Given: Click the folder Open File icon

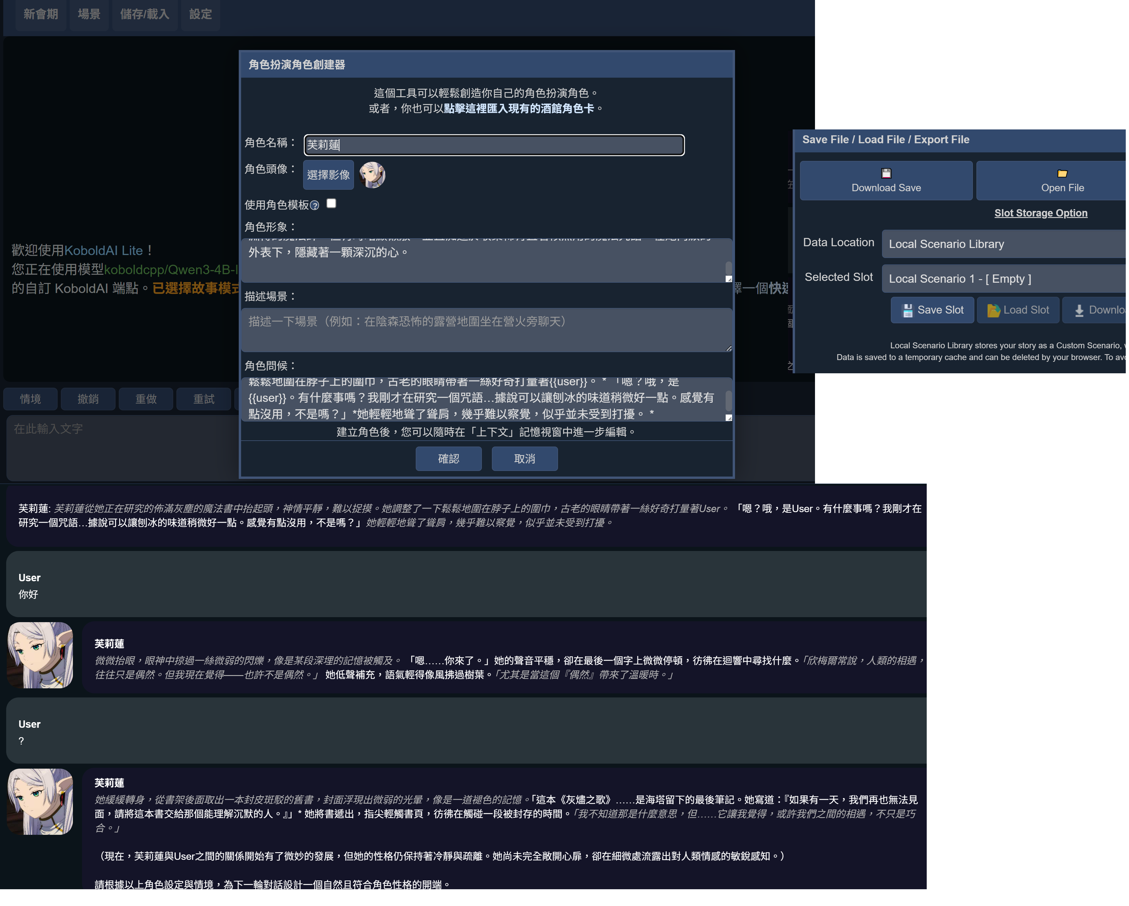Looking at the screenshot, I should pyautogui.click(x=1062, y=174).
